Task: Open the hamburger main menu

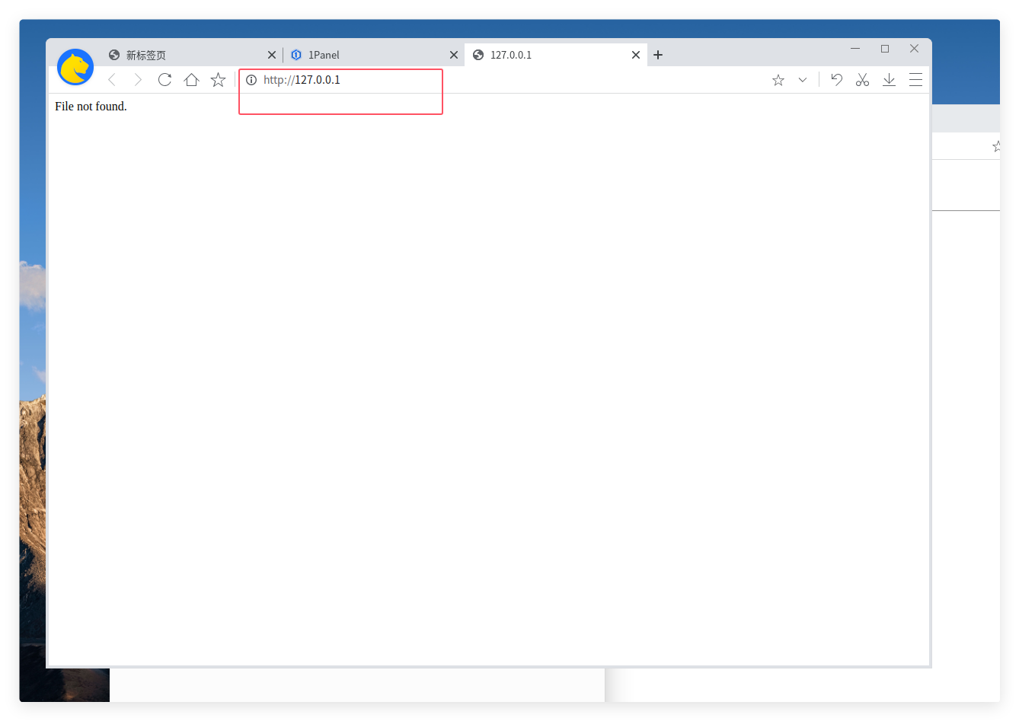Action: [x=915, y=80]
